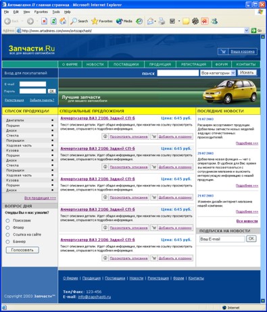Choose the Баннер radio option

(7, 242)
